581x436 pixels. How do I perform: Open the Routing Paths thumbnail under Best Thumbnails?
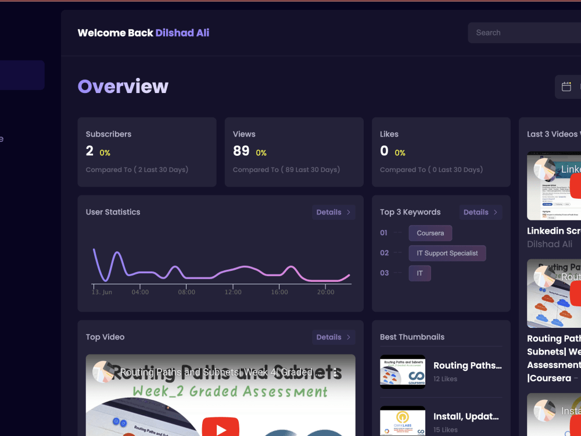(x=403, y=371)
